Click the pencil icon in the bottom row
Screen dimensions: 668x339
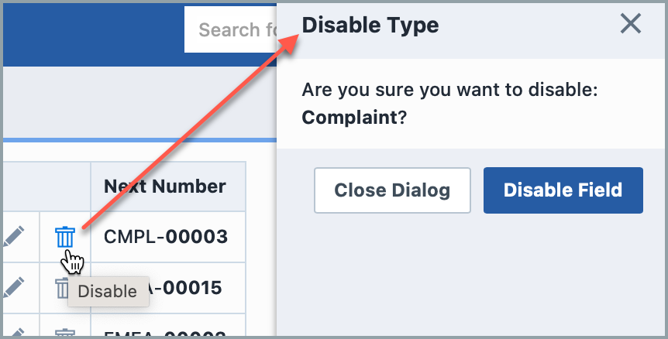click(x=13, y=333)
